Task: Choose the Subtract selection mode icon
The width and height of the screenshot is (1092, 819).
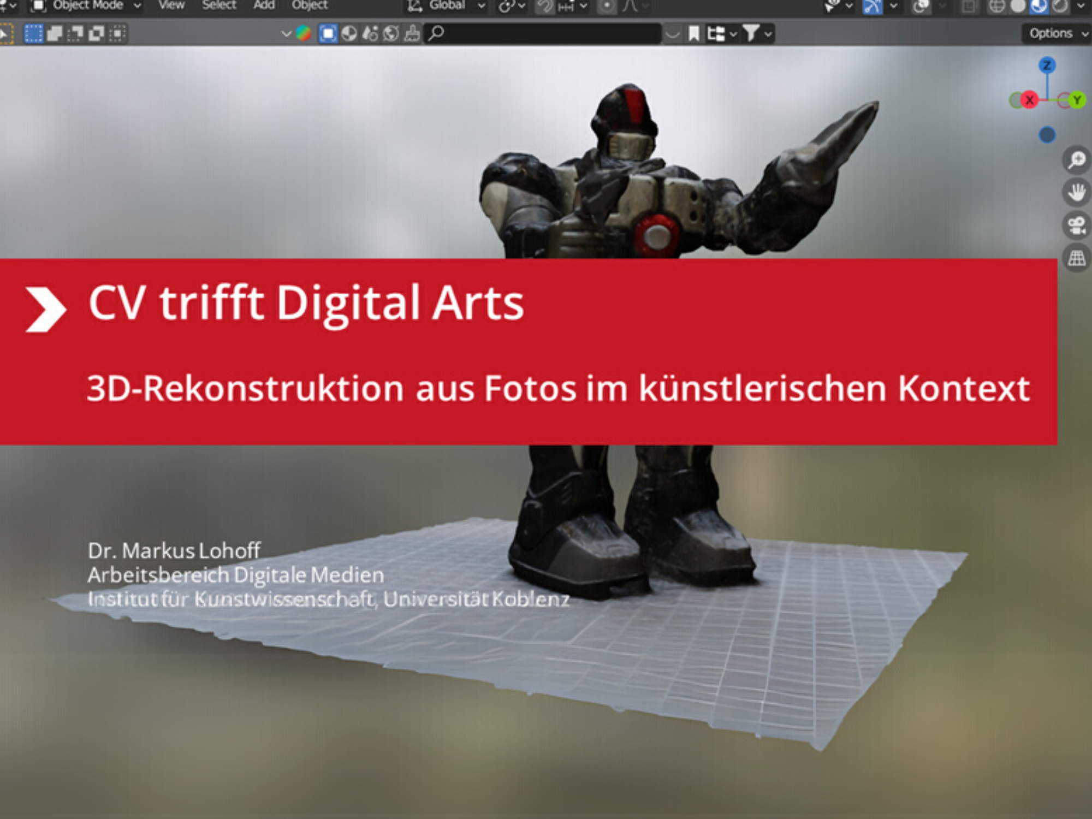Action: pyautogui.click(x=75, y=34)
